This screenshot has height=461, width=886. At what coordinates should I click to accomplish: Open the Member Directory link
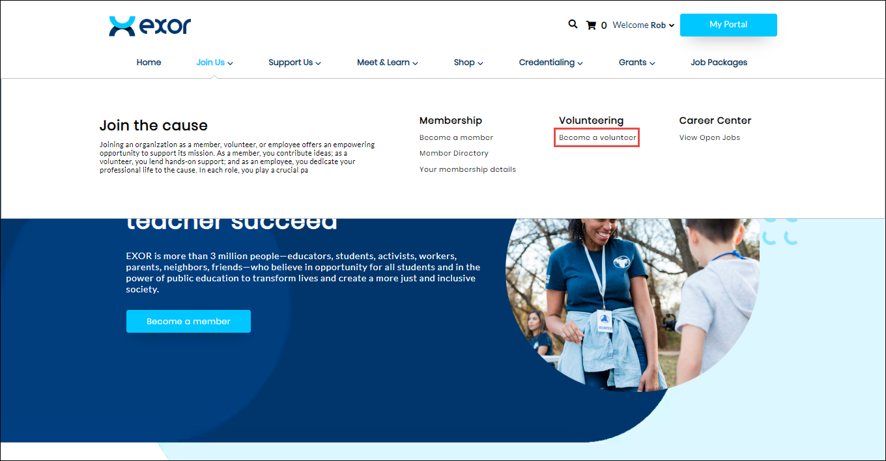pos(453,153)
